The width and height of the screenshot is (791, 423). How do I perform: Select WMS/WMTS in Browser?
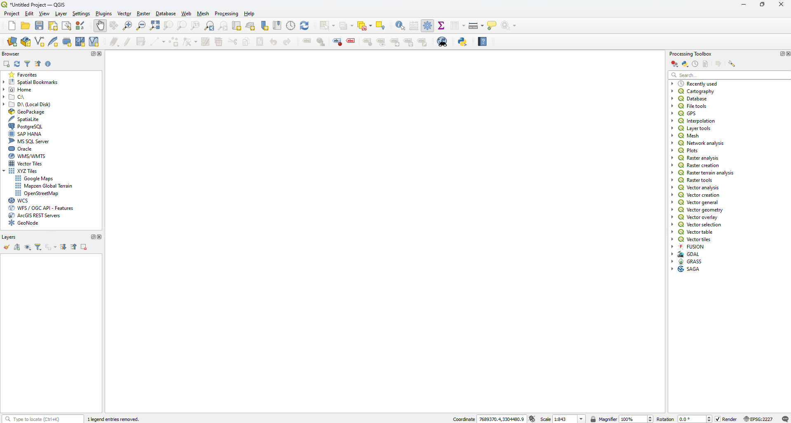click(31, 156)
